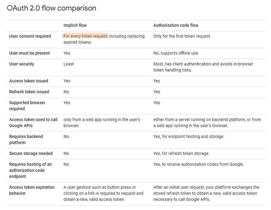
Task: Click the 'No, supports offline use.' cell
Action: [176, 53]
